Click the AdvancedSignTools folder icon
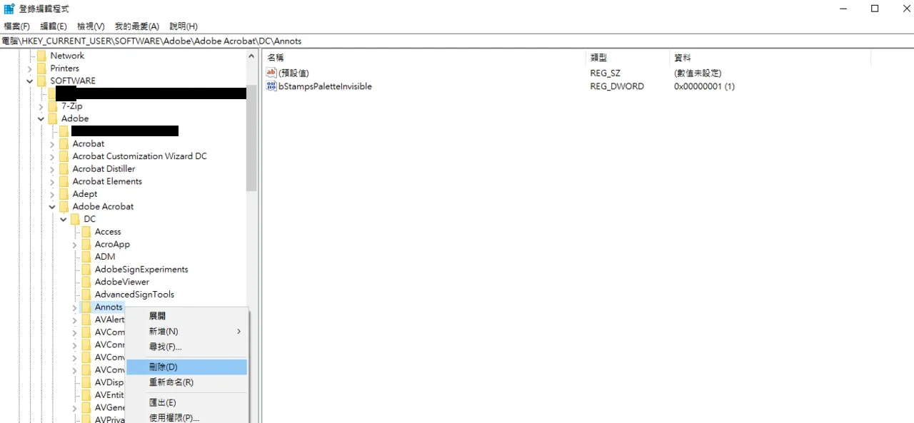The image size is (914, 423). [x=86, y=295]
